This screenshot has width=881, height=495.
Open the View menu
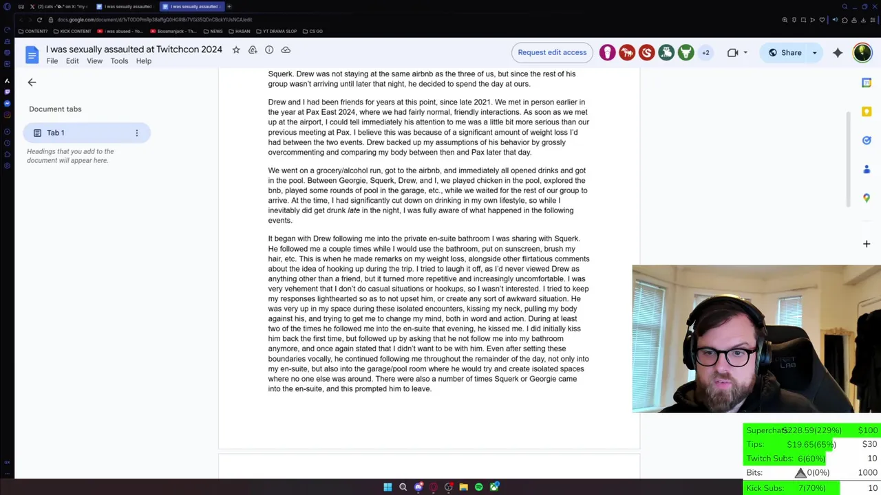[x=94, y=61]
